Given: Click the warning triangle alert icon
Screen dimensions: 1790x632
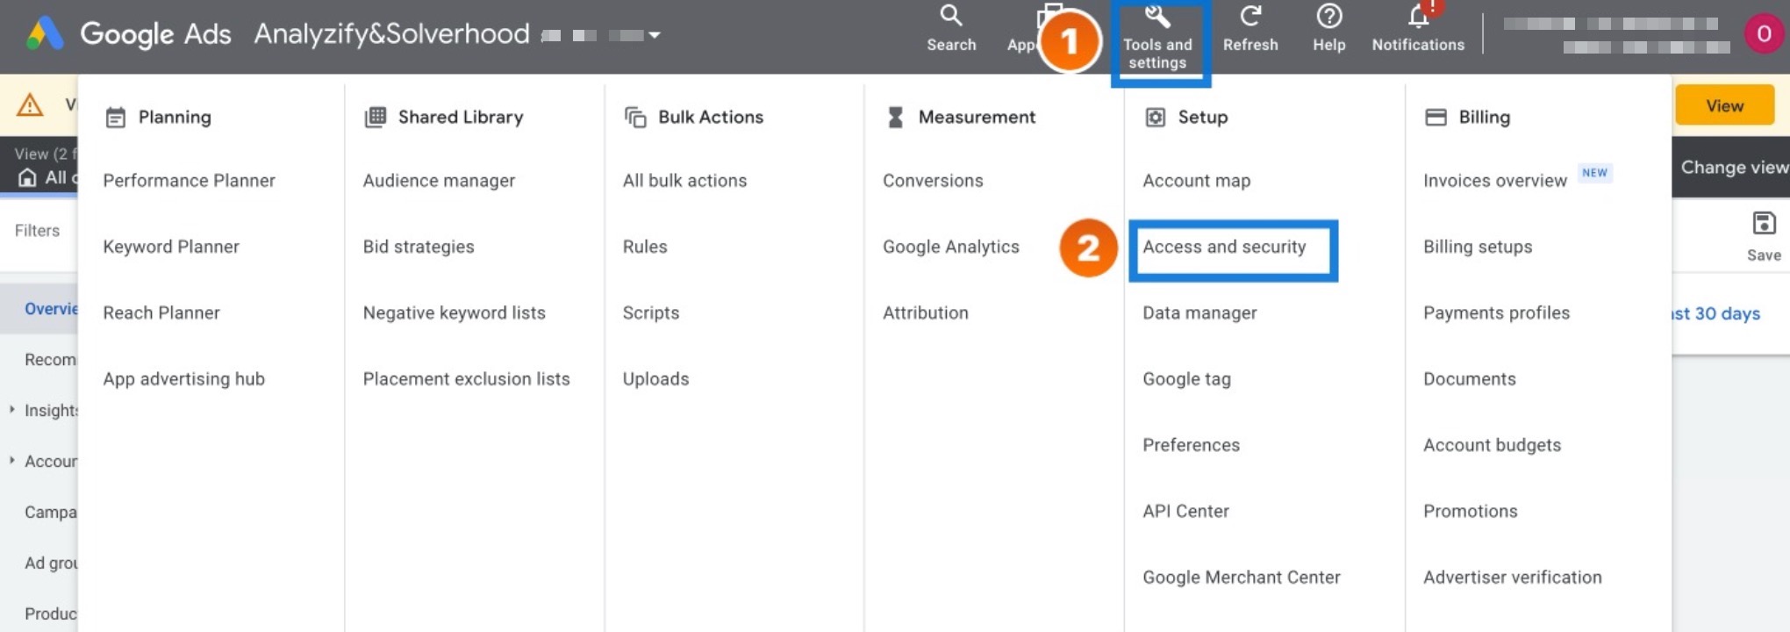Looking at the screenshot, I should [30, 105].
